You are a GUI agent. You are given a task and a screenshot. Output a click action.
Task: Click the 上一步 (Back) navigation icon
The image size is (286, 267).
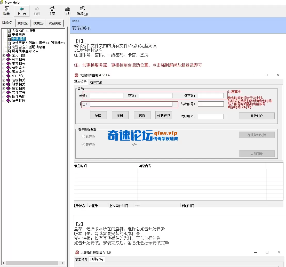22,11
